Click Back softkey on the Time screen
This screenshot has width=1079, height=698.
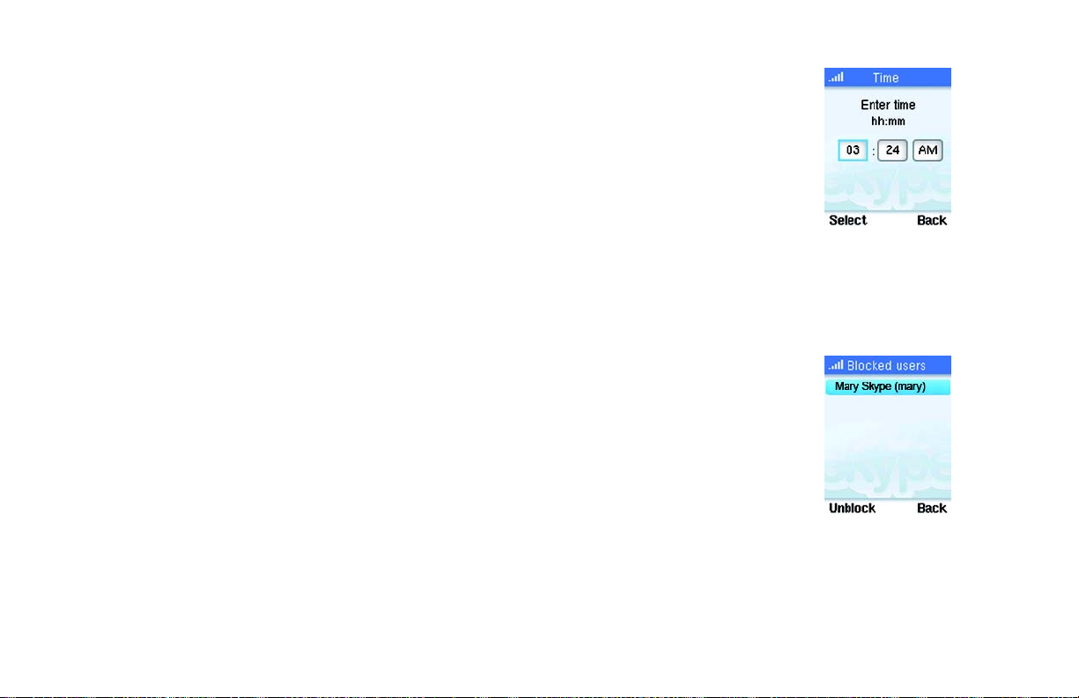pos(932,221)
